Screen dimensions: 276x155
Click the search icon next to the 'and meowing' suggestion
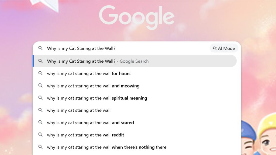[40, 86]
